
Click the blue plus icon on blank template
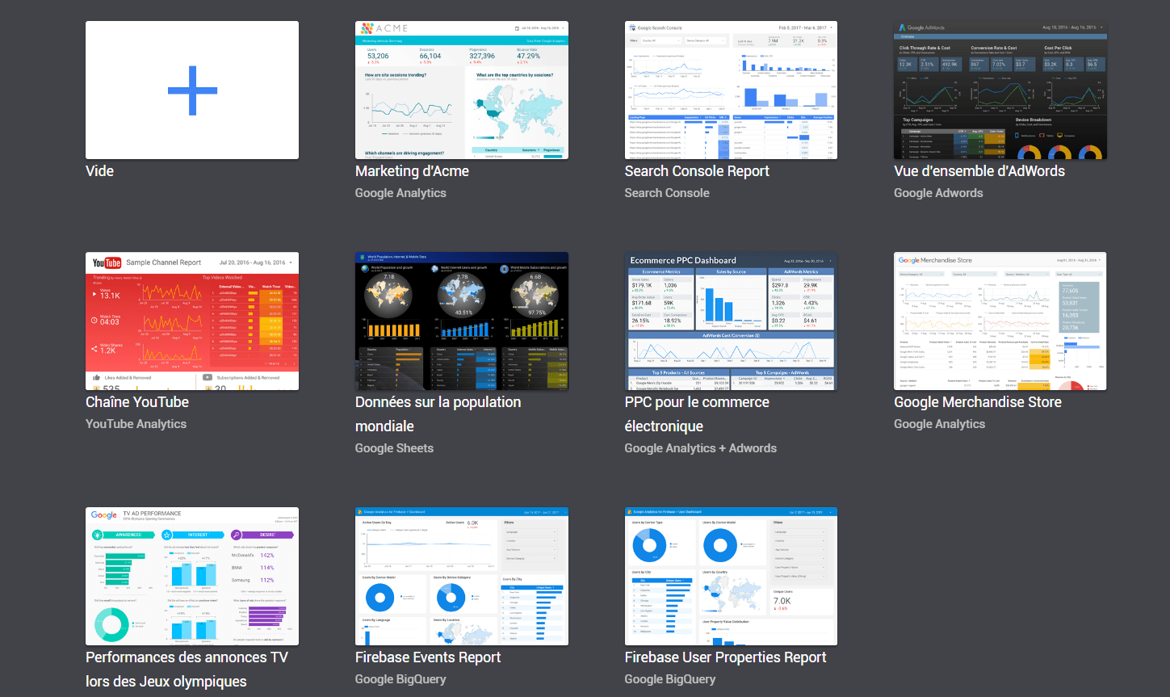click(192, 90)
